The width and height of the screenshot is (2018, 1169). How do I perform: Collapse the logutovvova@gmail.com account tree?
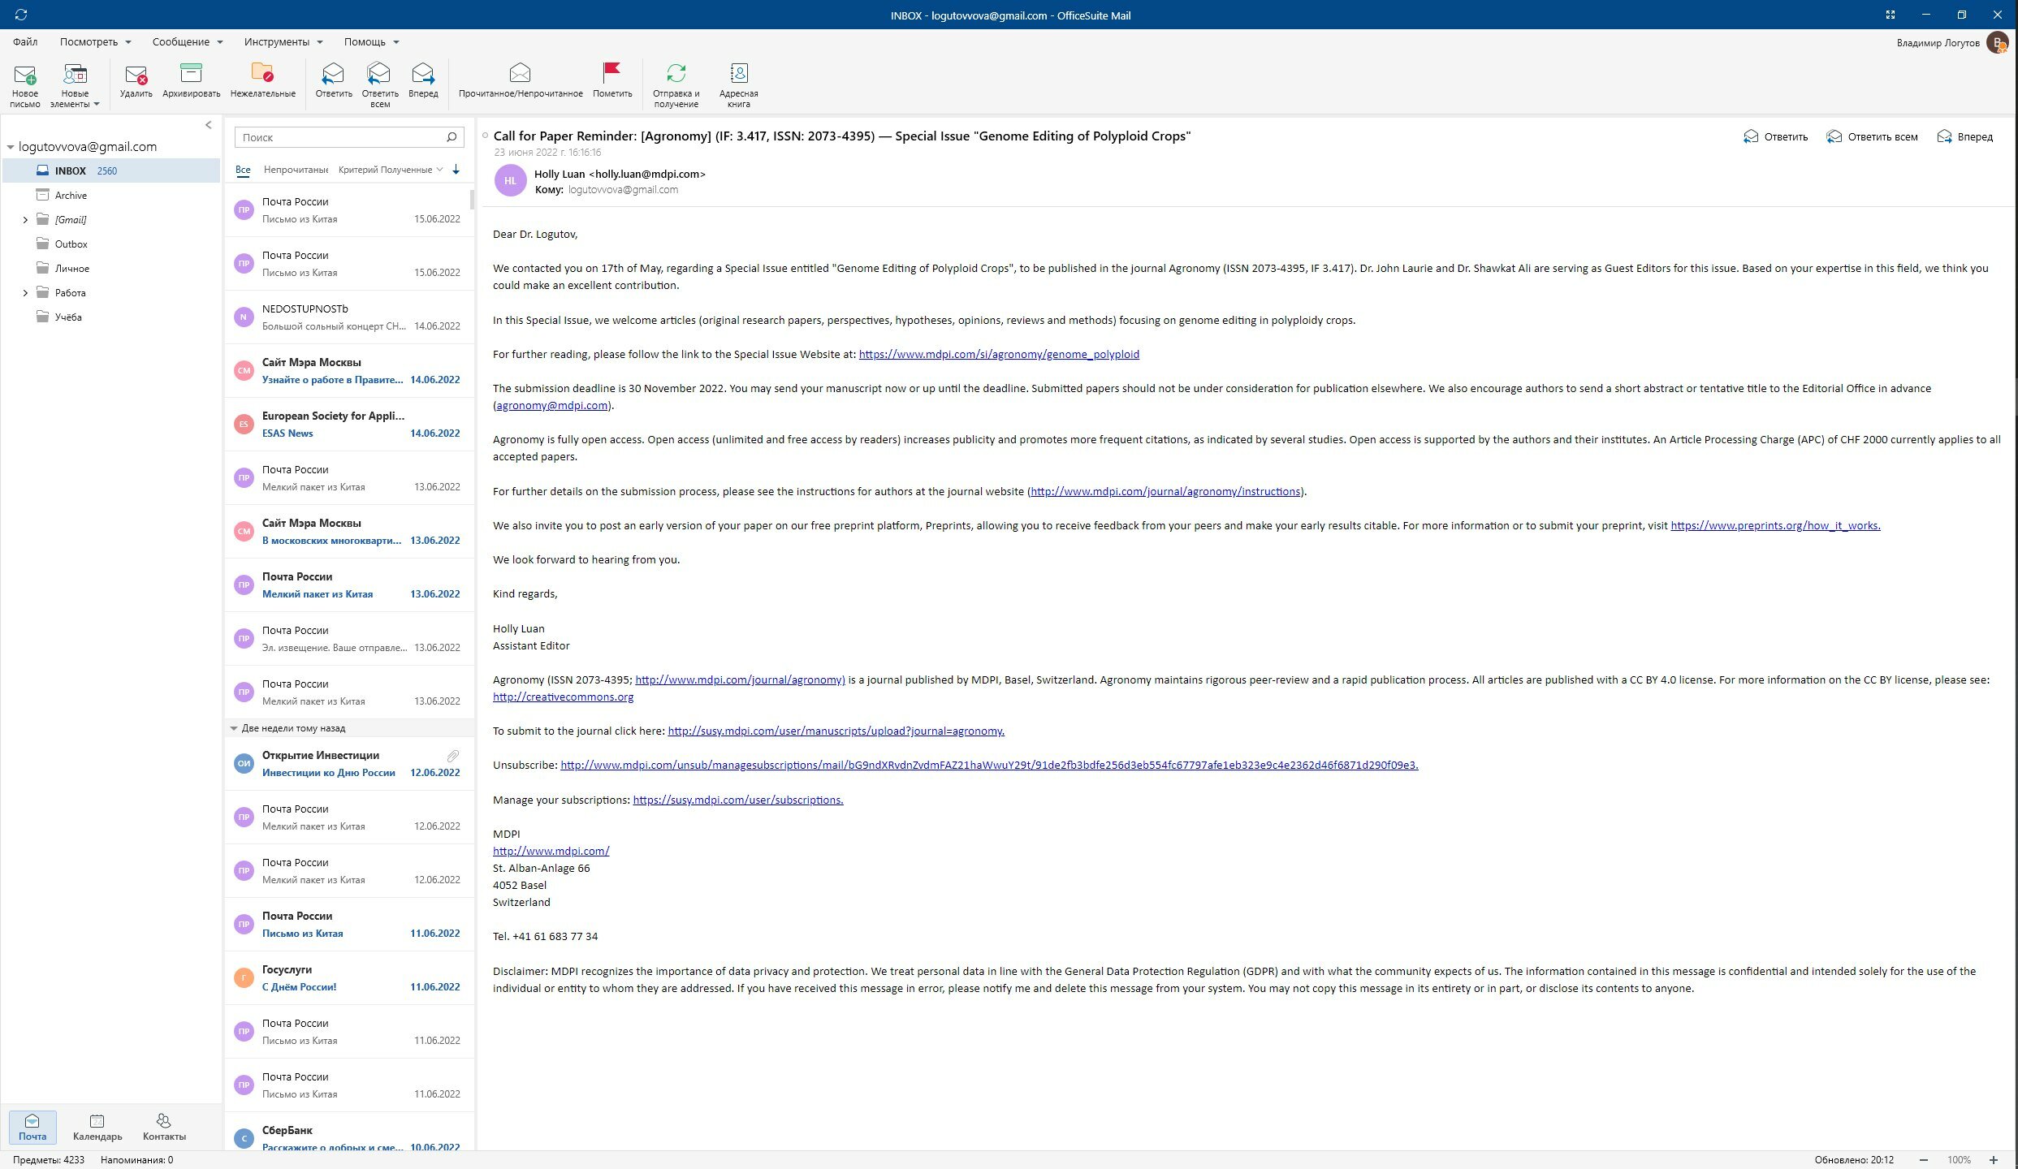click(11, 147)
